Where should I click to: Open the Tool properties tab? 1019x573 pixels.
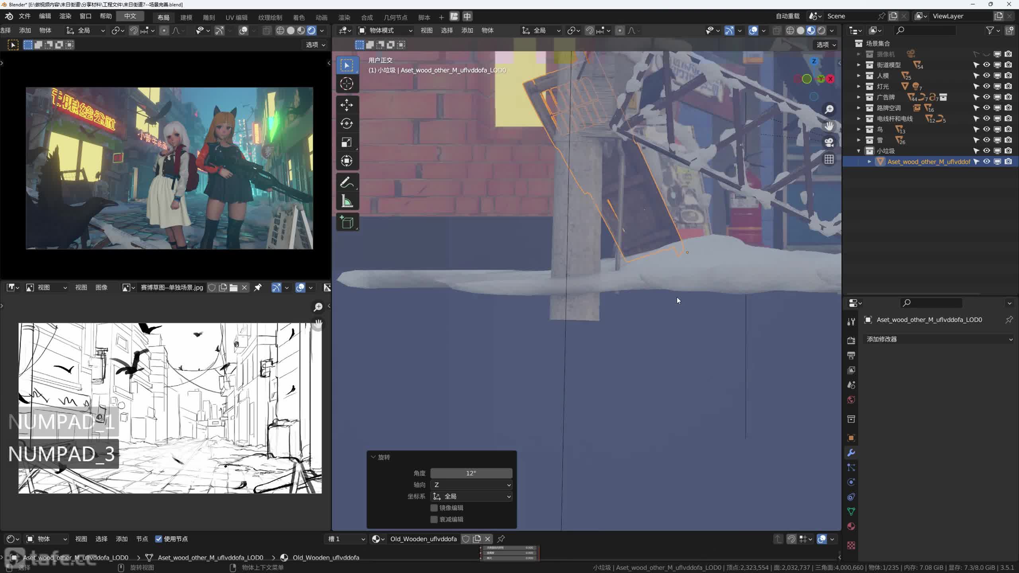tap(851, 322)
